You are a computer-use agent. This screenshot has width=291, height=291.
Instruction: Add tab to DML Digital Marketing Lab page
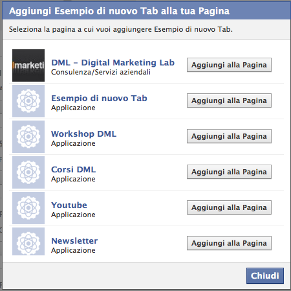[x=229, y=65]
